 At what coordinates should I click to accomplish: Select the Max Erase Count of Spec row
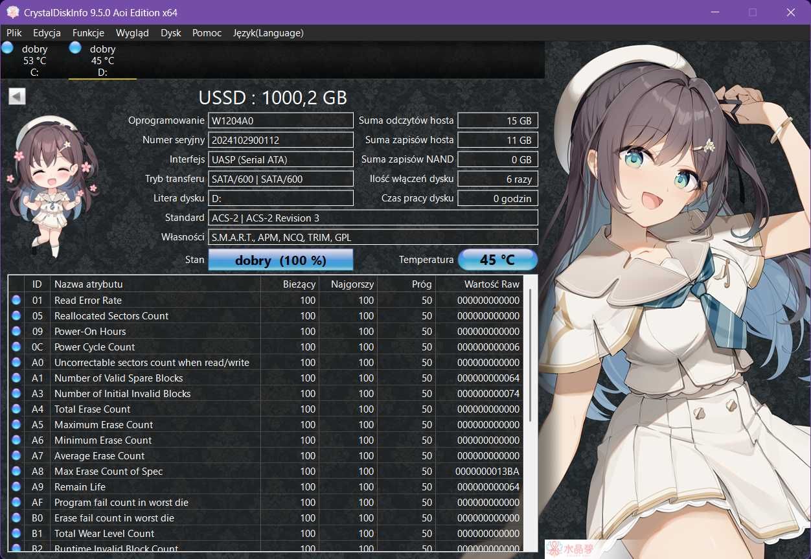266,471
